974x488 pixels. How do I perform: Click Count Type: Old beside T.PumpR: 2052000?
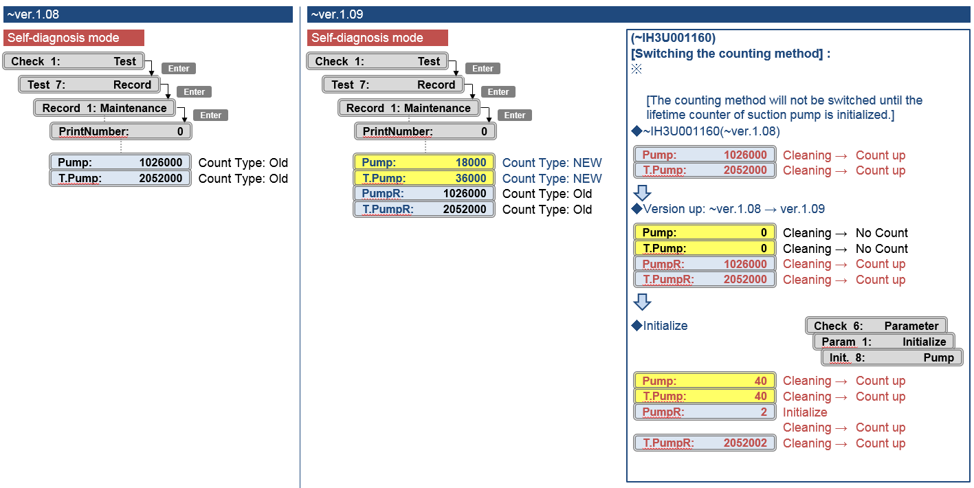point(547,210)
